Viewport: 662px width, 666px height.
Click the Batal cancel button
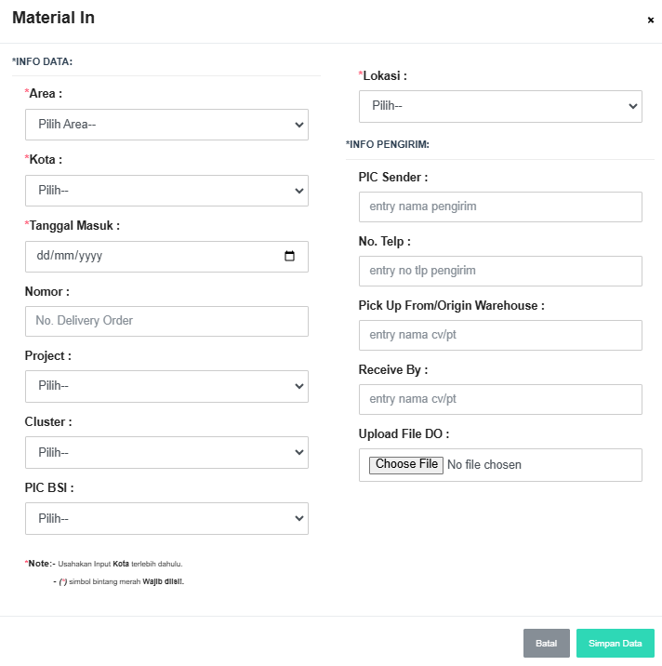tap(546, 644)
